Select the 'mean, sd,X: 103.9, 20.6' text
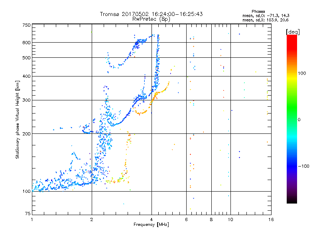 [265, 20]
